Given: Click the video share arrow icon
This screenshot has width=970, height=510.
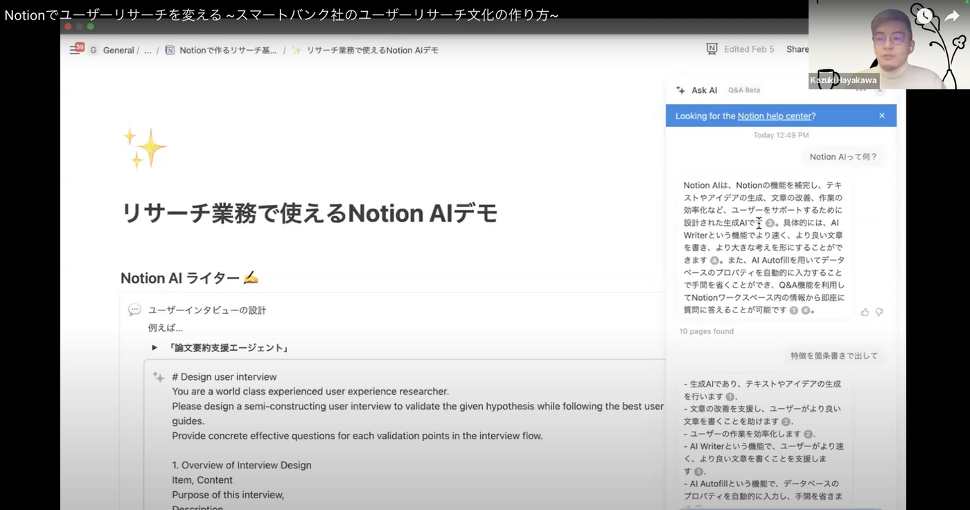Looking at the screenshot, I should click(x=951, y=16).
